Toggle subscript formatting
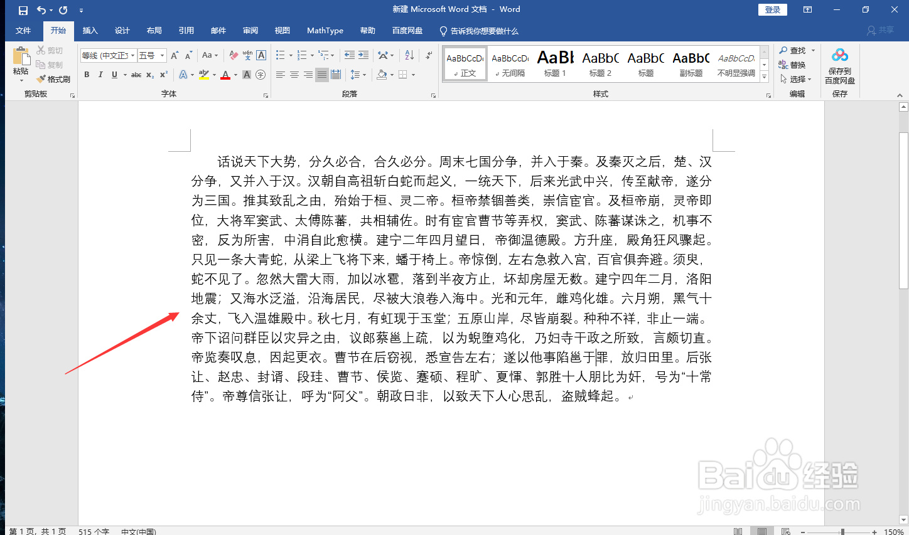This screenshot has width=909, height=535. click(150, 75)
